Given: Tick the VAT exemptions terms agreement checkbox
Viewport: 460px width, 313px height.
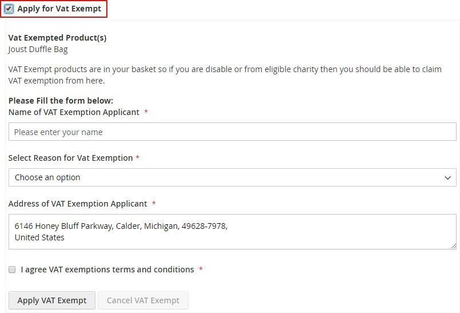Looking at the screenshot, I should 12,270.
